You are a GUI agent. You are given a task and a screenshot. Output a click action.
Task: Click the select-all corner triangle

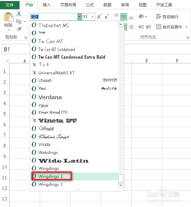(x=7, y=61)
